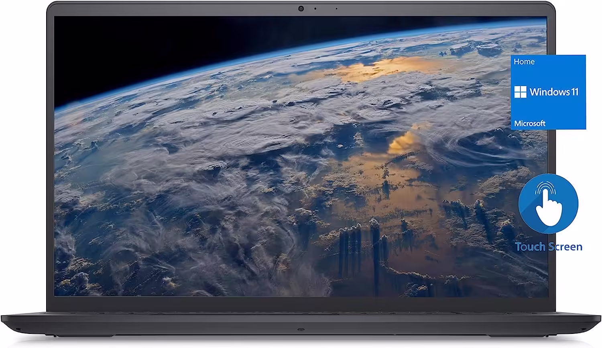The width and height of the screenshot is (602, 348).
Task: Click the Microsoft text on the blue badge
Action: point(530,123)
